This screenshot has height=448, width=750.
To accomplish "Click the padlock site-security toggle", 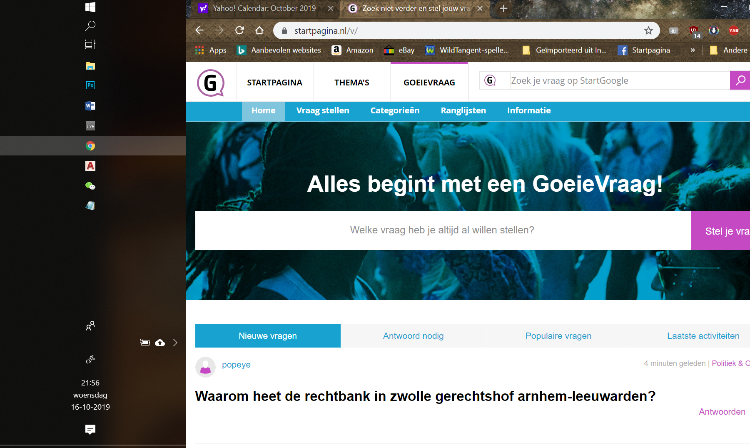I will coord(284,30).
